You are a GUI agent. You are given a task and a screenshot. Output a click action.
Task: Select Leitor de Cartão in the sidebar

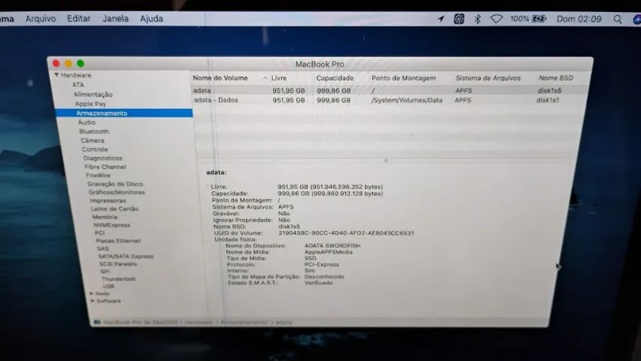[114, 208]
